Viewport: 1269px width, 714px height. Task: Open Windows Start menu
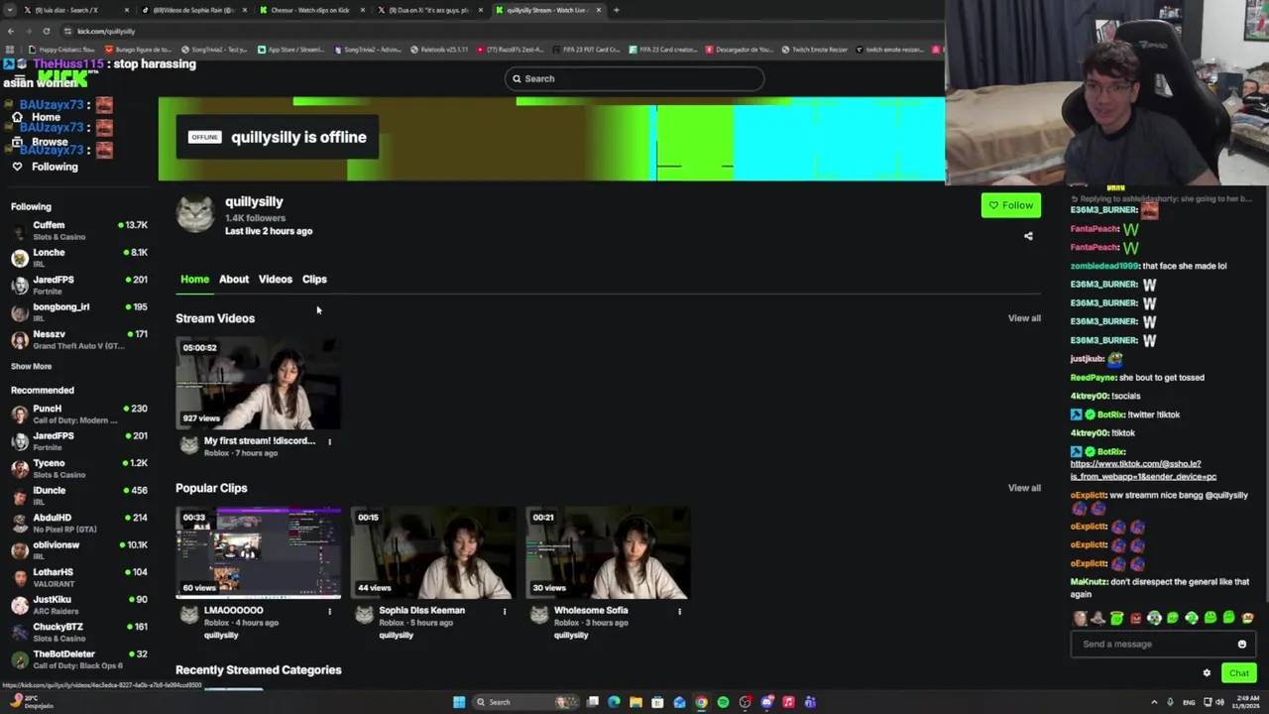click(x=459, y=702)
